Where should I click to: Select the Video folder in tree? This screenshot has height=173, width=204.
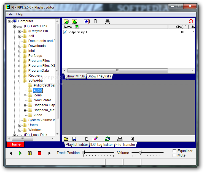[x=38, y=115]
